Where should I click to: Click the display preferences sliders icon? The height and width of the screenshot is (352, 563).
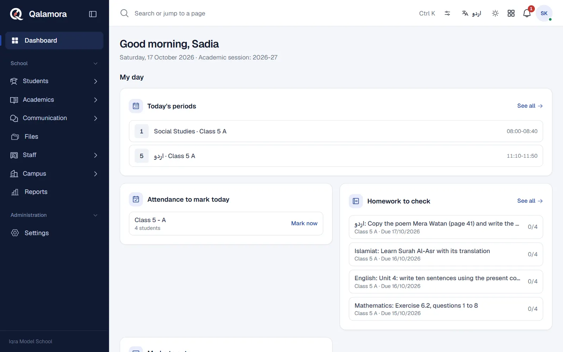(x=447, y=13)
